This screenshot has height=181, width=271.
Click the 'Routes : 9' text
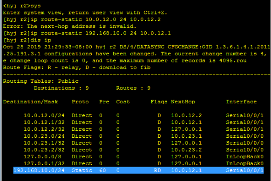click(x=133, y=88)
